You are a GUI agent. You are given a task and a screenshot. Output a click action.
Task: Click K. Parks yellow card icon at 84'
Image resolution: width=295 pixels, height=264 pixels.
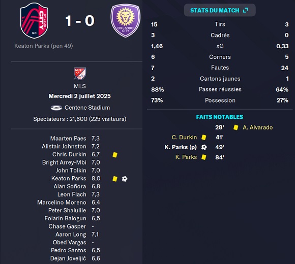click(x=204, y=157)
